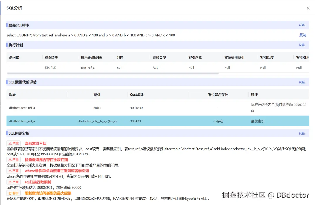Image resolution: width=315 pixels, height=205 pixels.
Task: Click the SIMPLE query type cell
Action: click(x=50, y=68)
